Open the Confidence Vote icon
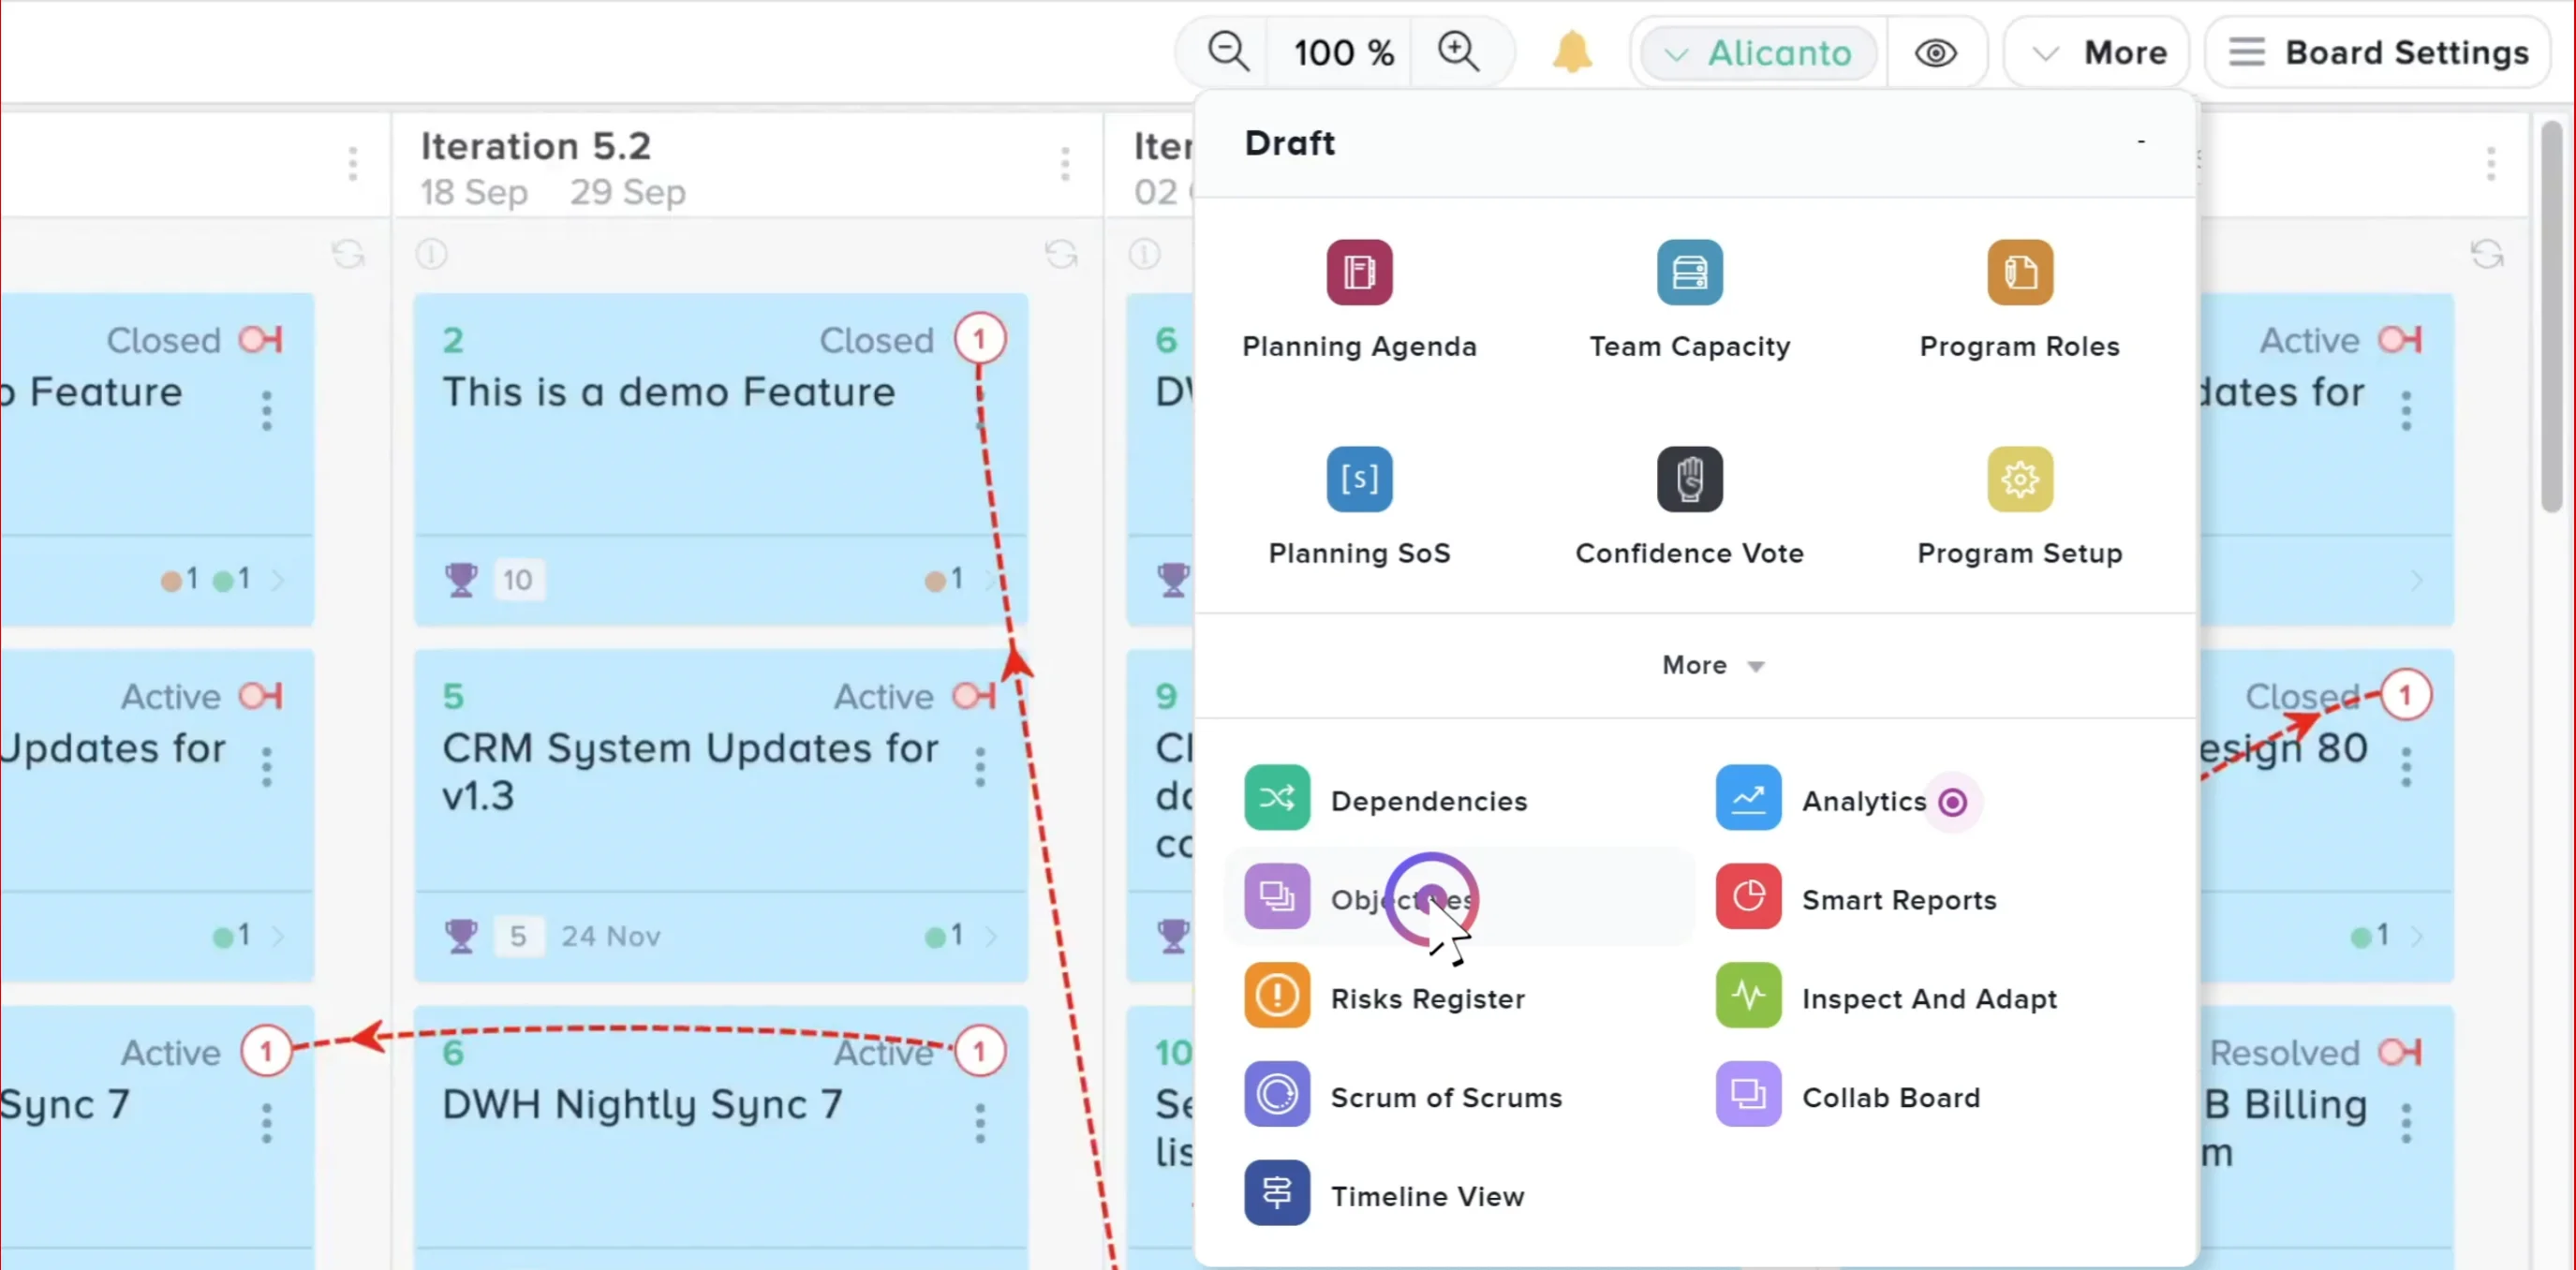Screen dimensions: 2576x1270 click(x=1689, y=479)
